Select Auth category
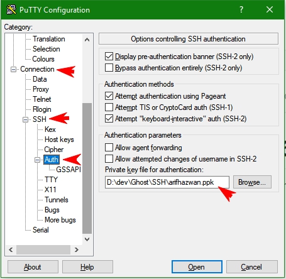286x279 pixels. pyautogui.click(x=52, y=160)
